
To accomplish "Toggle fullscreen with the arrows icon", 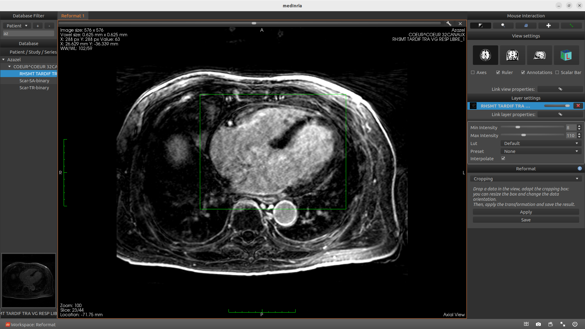I will 562,324.
